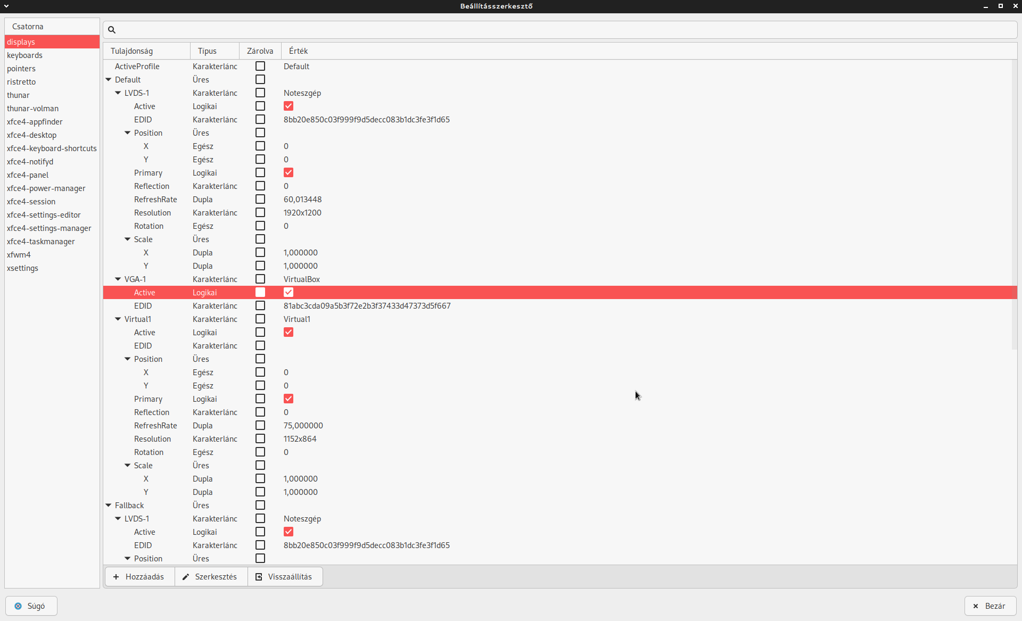Click the Visszaállítás button
Viewport: 1022px width, 621px height.
point(285,577)
